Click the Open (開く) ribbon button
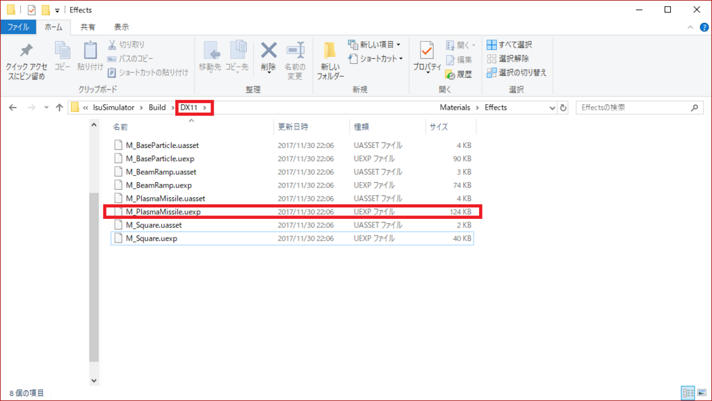 click(461, 45)
